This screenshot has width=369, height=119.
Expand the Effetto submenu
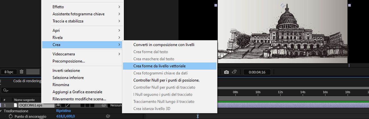tap(83, 7)
